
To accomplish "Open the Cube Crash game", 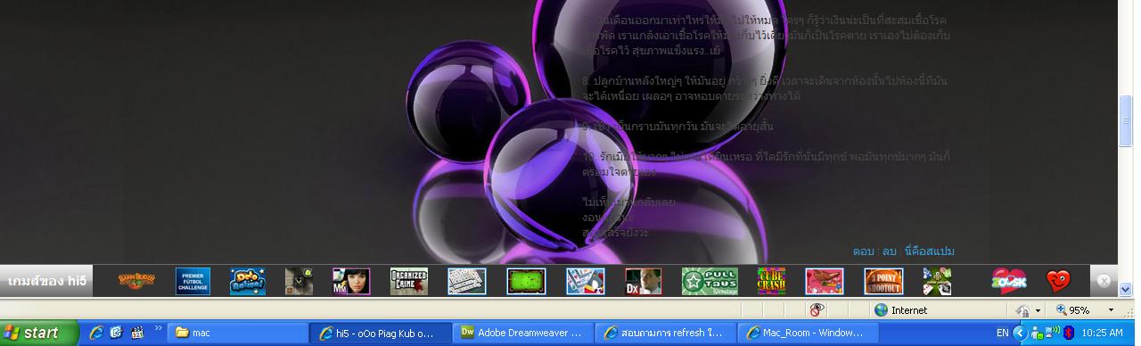I will point(771,281).
